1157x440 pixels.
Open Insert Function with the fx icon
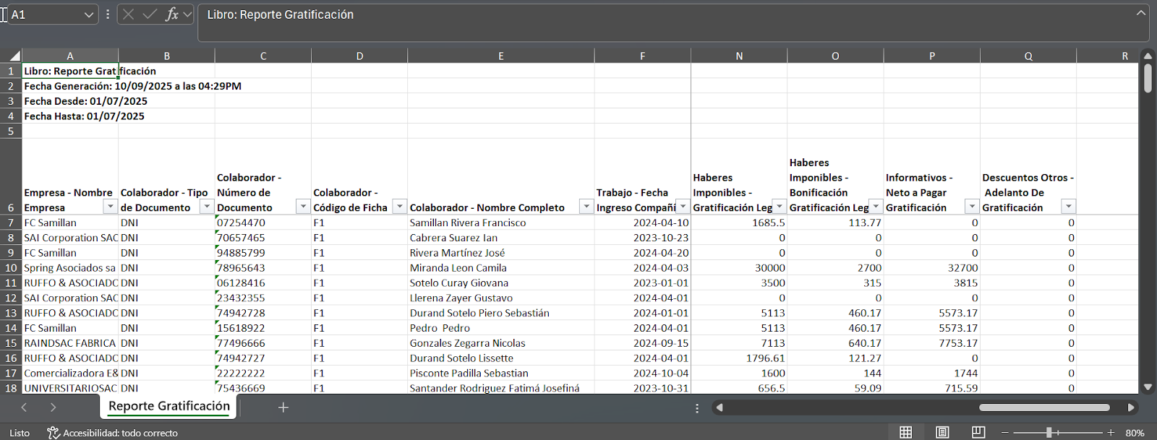(172, 14)
